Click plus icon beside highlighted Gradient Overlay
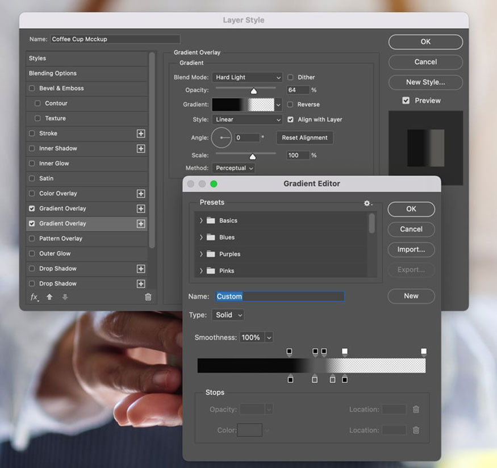This screenshot has height=468, width=497. click(x=141, y=223)
